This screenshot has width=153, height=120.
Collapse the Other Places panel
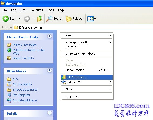(50, 70)
